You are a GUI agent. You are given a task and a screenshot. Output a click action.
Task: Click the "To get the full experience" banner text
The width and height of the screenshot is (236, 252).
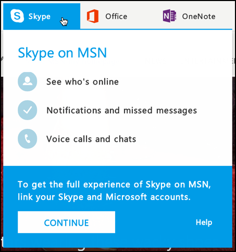pyautogui.click(x=114, y=185)
